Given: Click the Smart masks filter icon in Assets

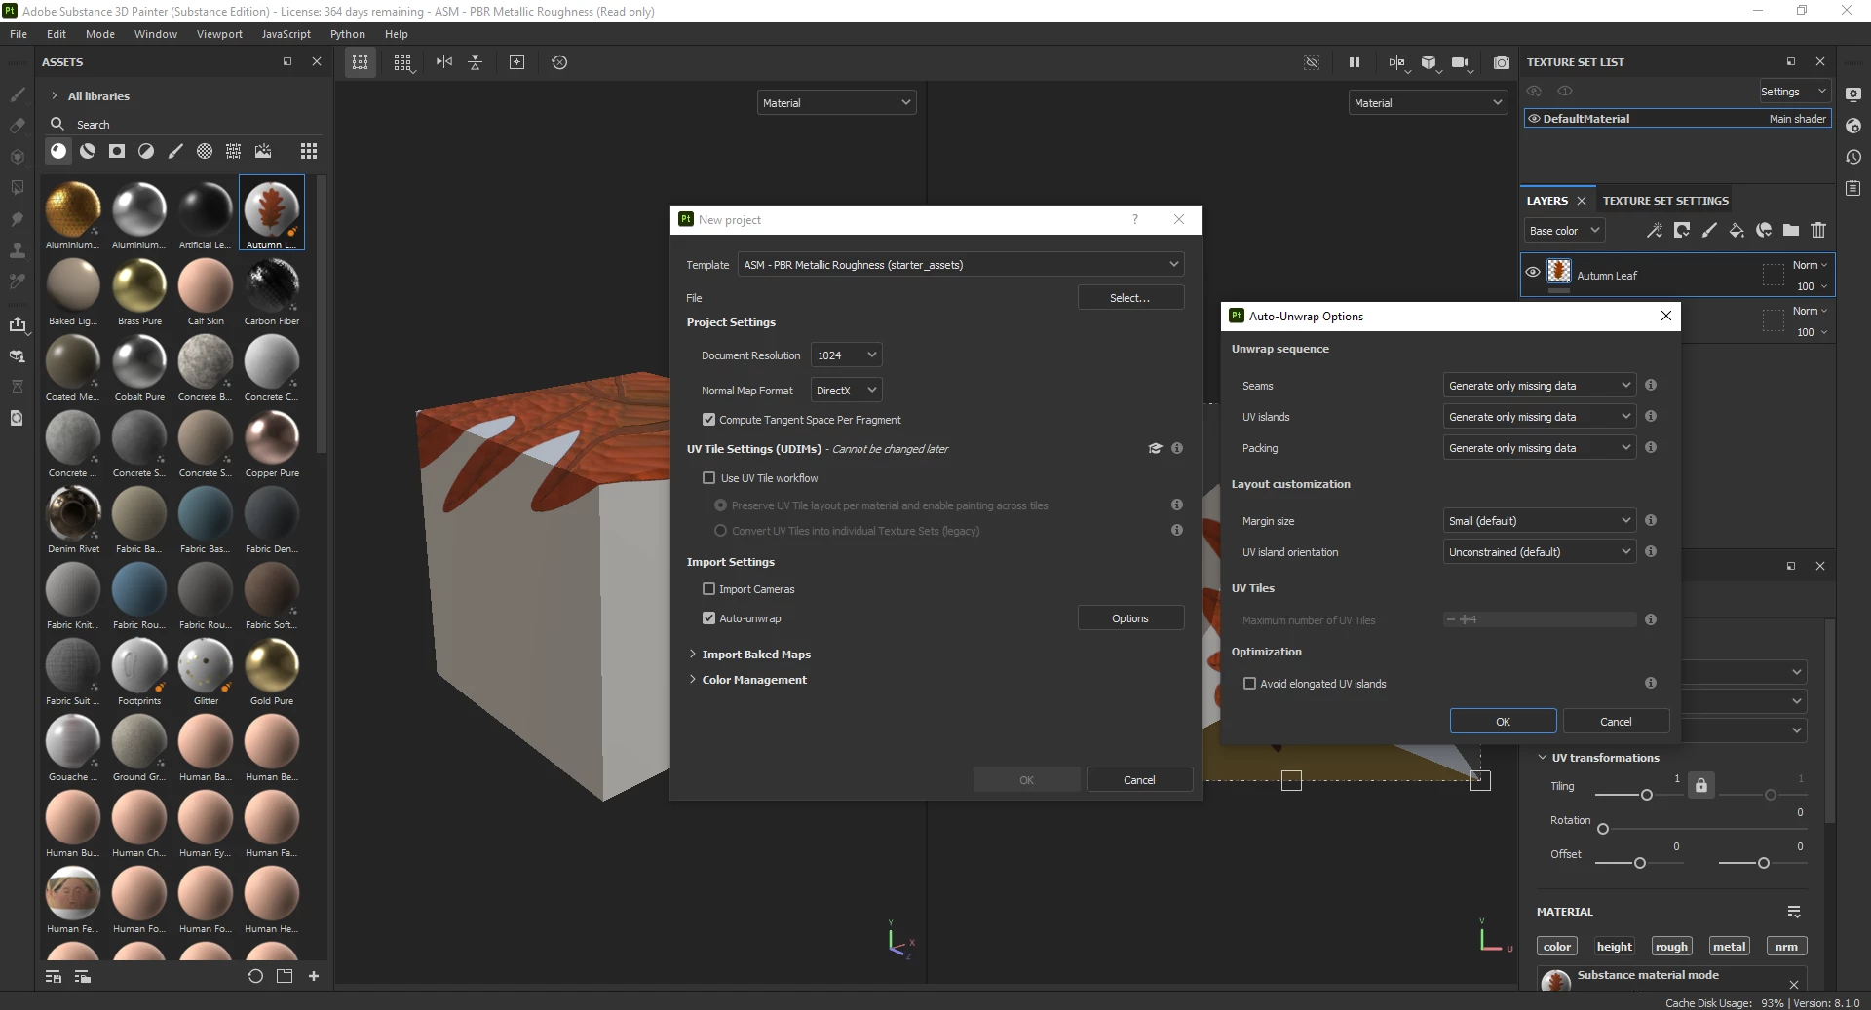Looking at the screenshot, I should click(x=117, y=151).
